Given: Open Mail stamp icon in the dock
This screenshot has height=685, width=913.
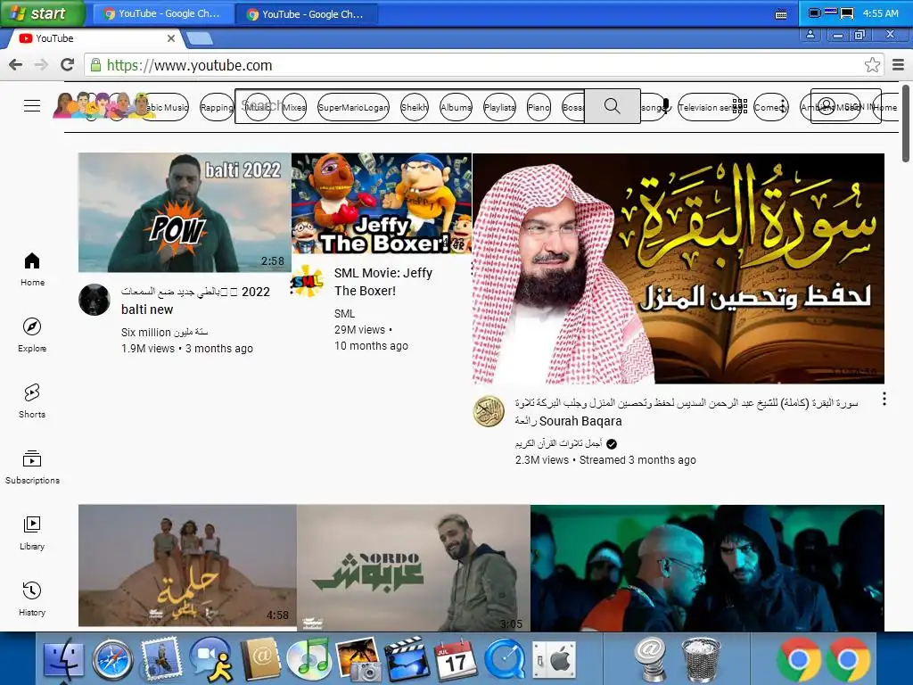Looking at the screenshot, I should [161, 658].
